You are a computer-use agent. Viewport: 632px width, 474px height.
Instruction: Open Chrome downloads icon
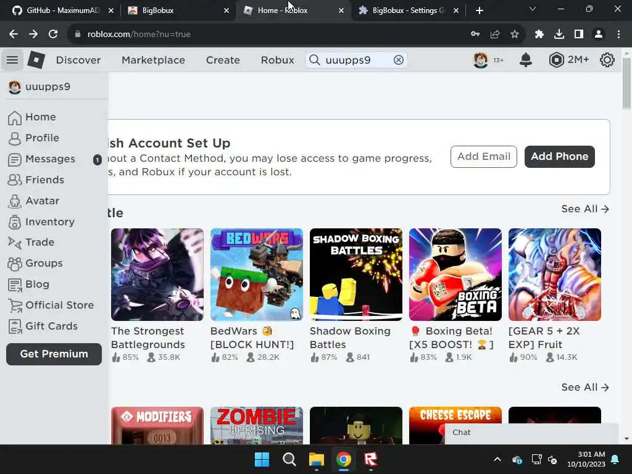[559, 35]
